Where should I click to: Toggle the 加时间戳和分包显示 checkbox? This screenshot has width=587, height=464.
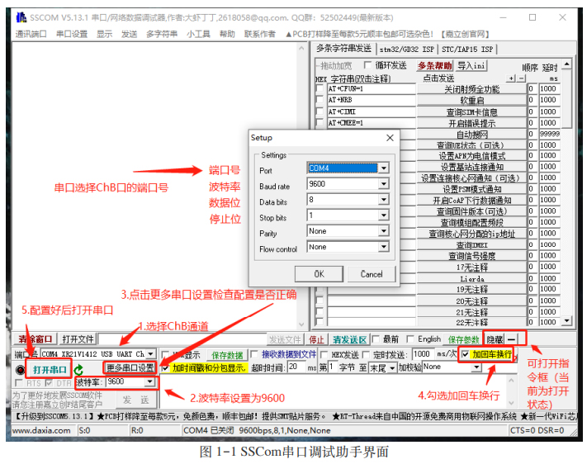tap(165, 368)
